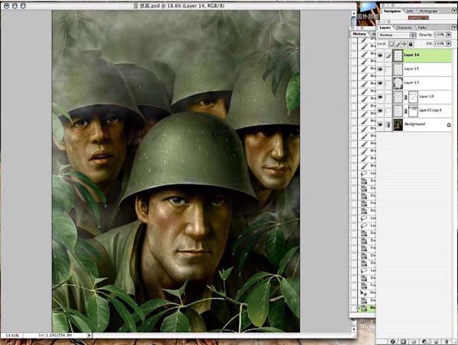This screenshot has width=458, height=345.
Task: Add layer mask from panel bottom
Action: pos(403,341)
